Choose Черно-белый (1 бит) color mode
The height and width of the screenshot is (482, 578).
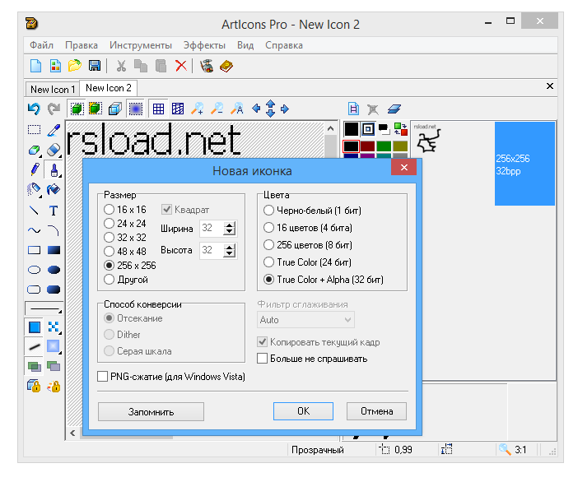click(x=312, y=211)
